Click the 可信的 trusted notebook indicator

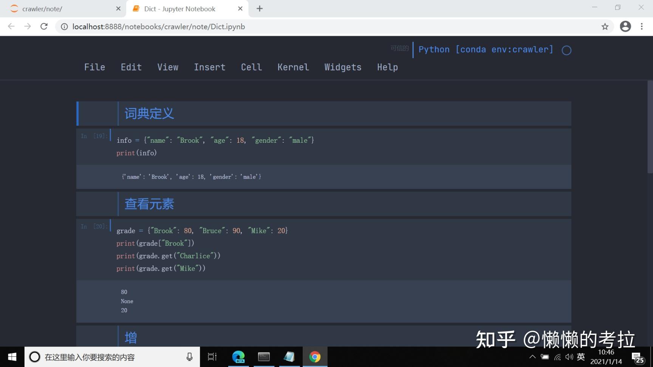(399, 48)
